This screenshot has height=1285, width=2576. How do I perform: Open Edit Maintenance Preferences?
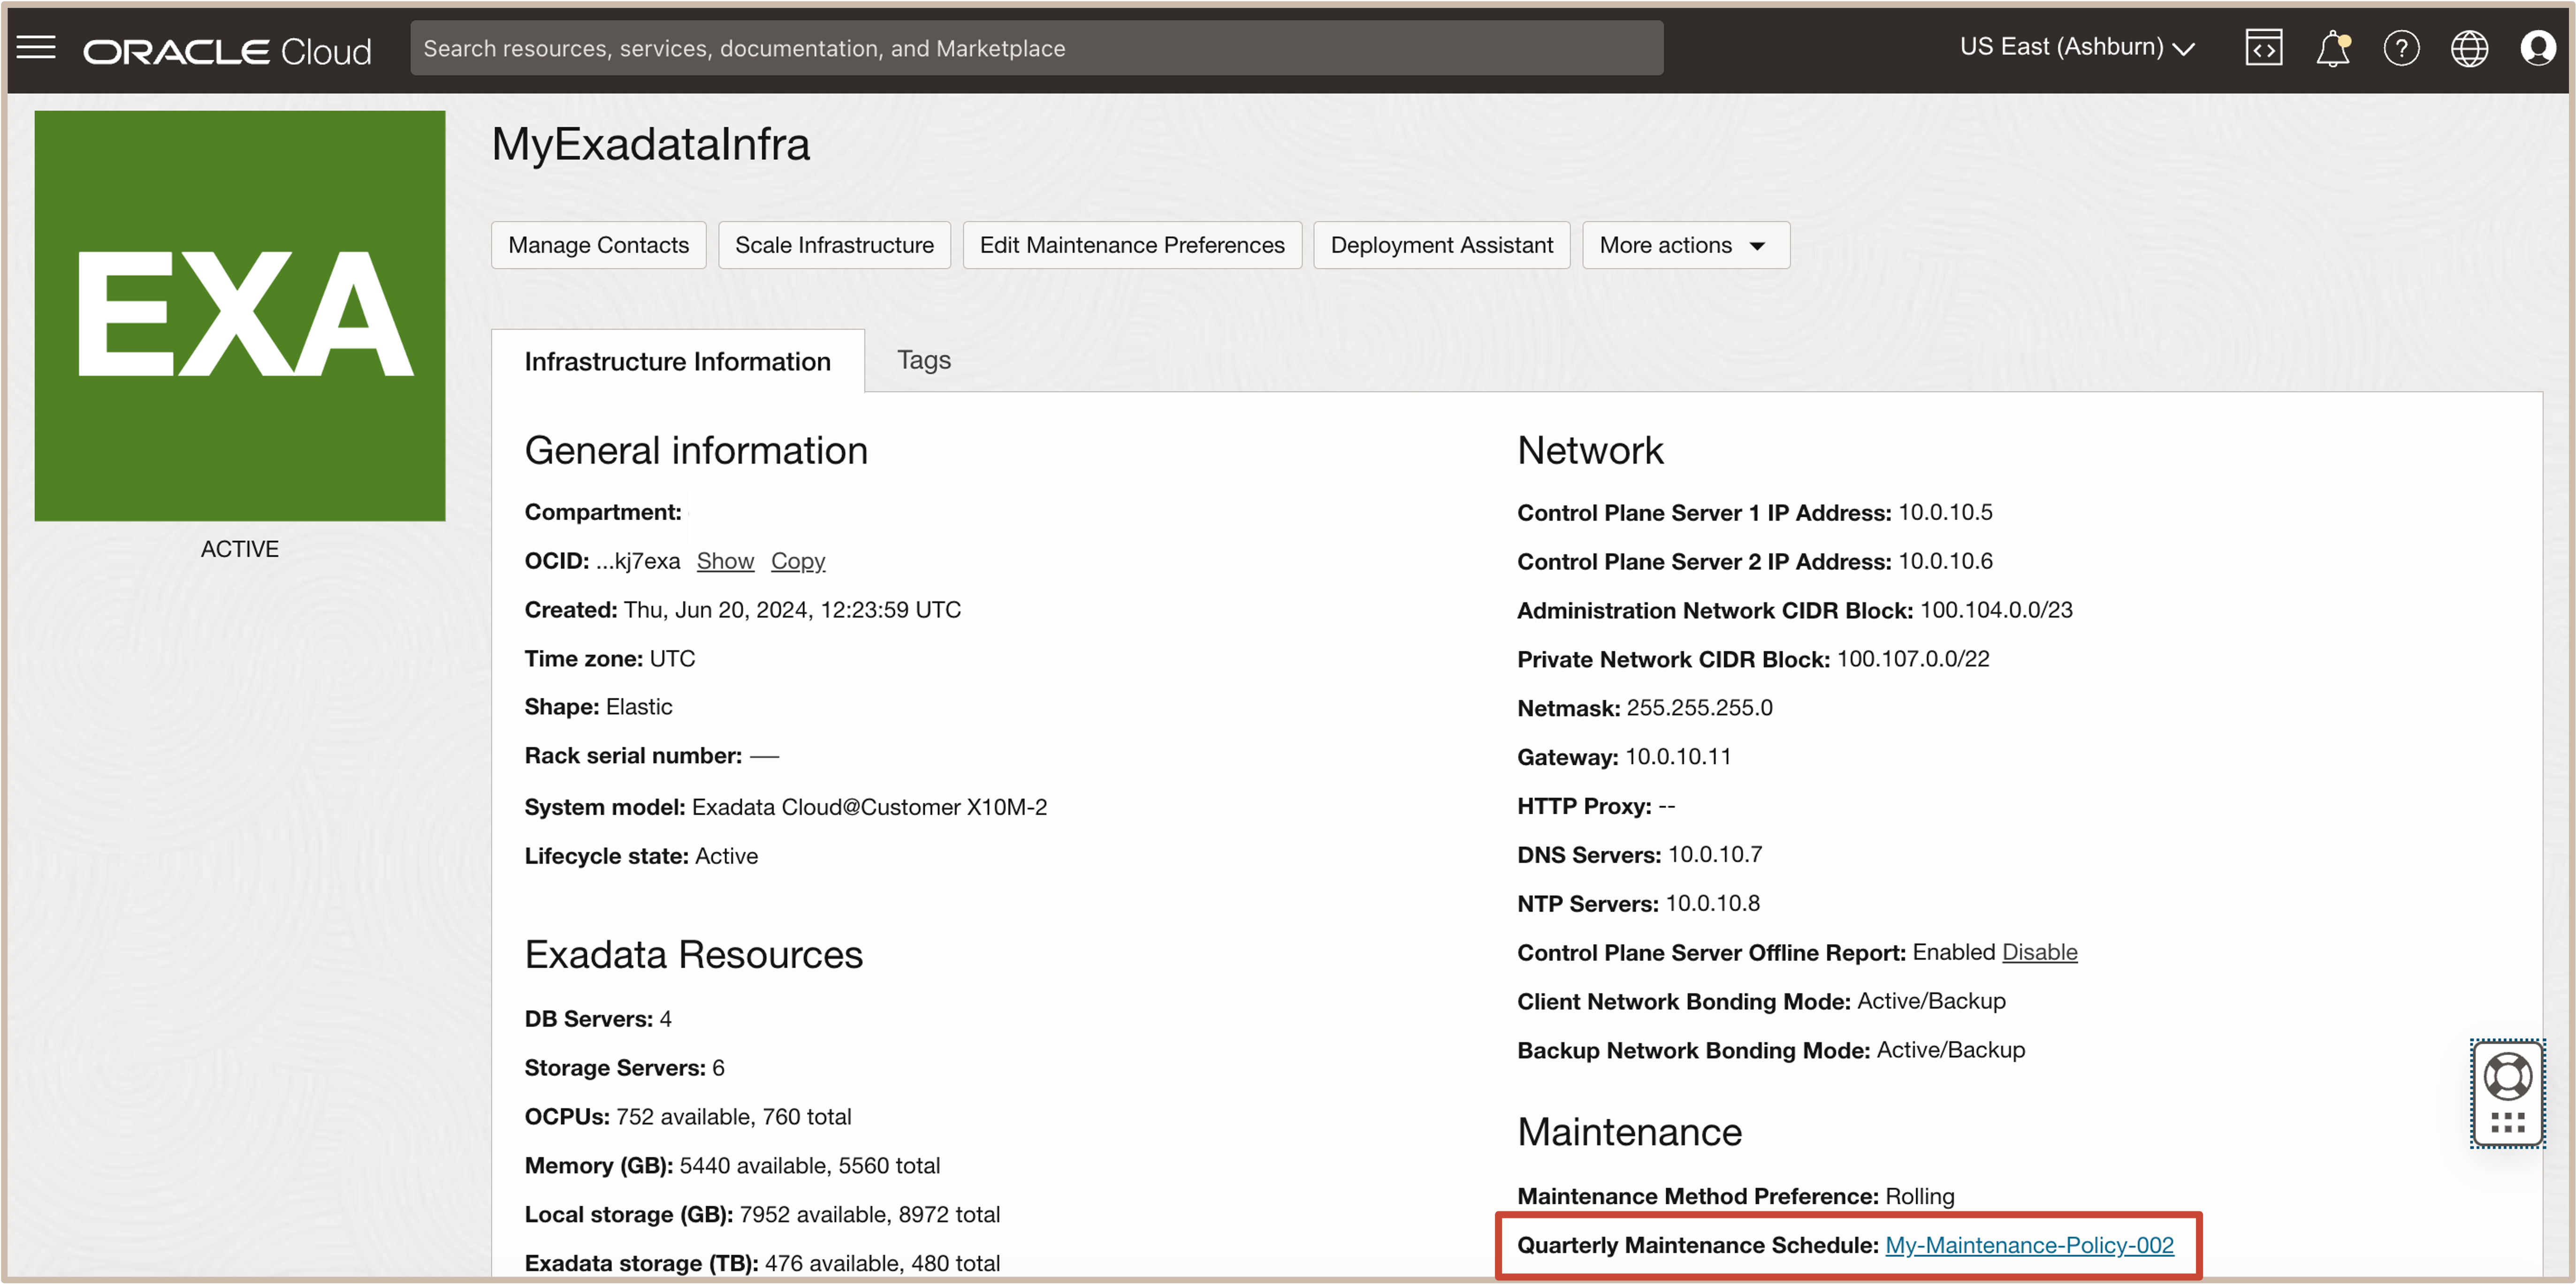pyautogui.click(x=1131, y=245)
